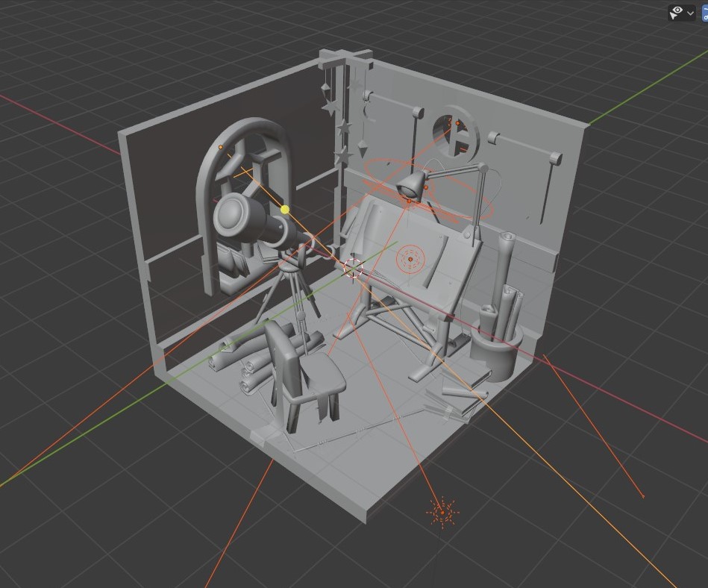Image resolution: width=708 pixels, height=588 pixels.
Task: Select the circular light icon on the drafting board
Action: click(x=410, y=259)
